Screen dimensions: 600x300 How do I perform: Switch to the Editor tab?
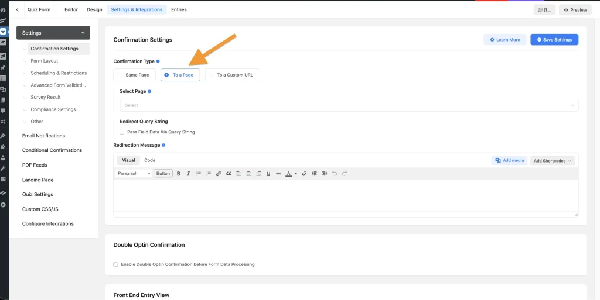coord(71,9)
